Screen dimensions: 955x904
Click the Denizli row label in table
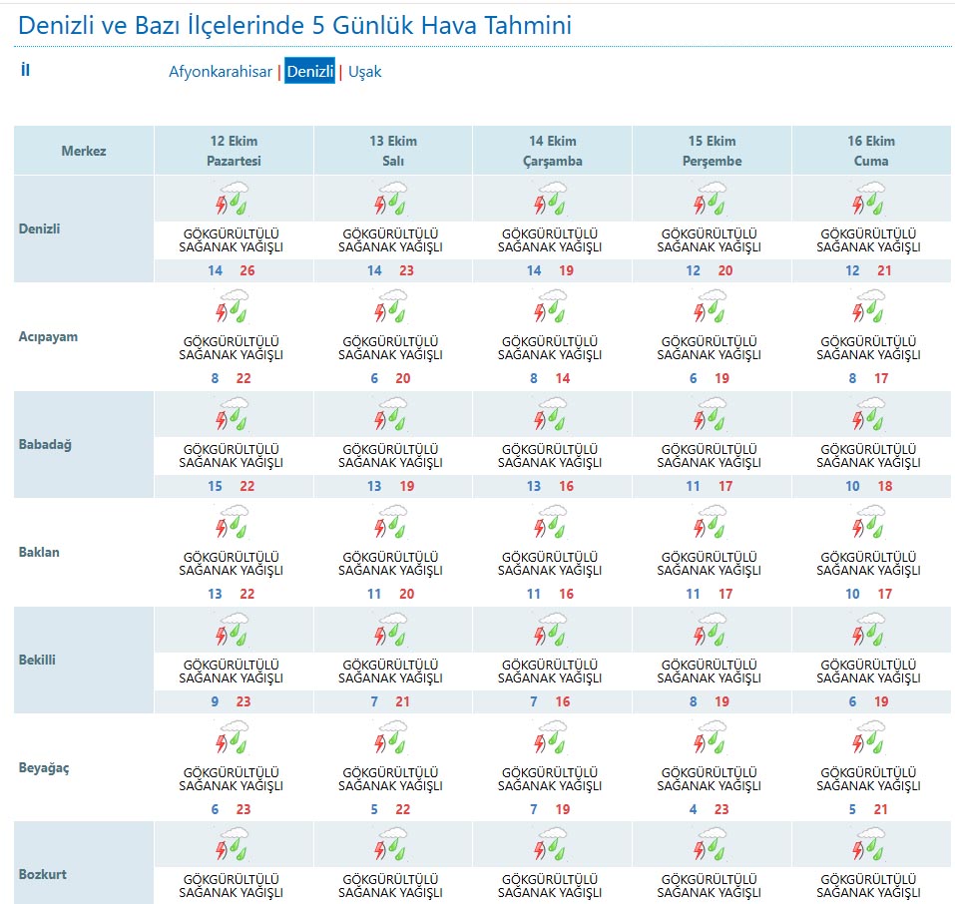40,229
